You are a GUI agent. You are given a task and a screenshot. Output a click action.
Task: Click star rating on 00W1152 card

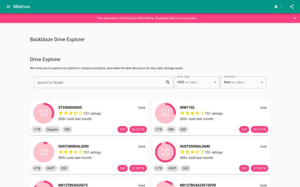pos(192,113)
